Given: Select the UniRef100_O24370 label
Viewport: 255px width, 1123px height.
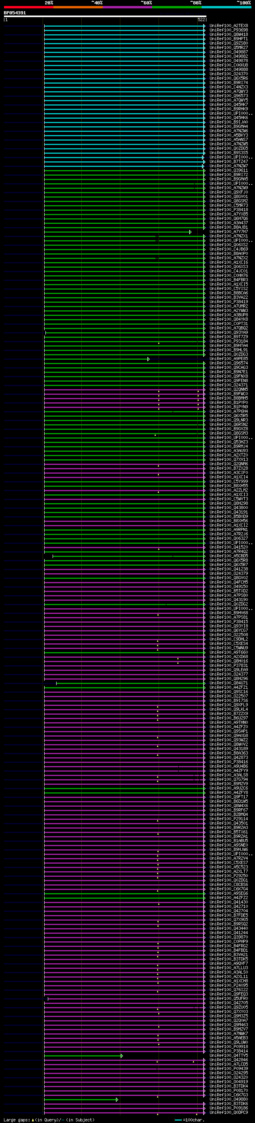Looking at the screenshot, I should click(228, 74).
